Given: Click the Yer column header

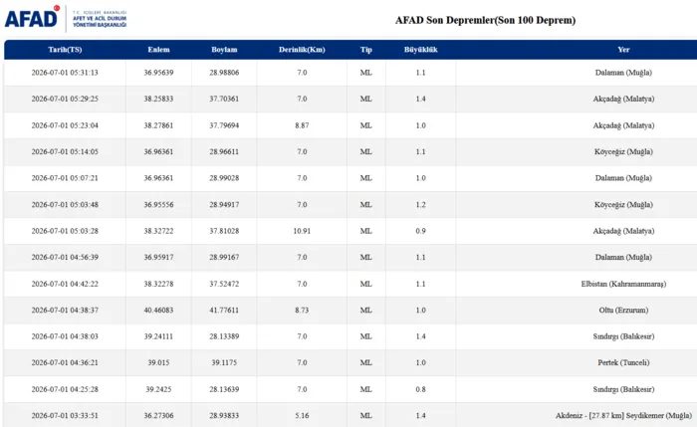Looking at the screenshot, I should click(x=623, y=50).
